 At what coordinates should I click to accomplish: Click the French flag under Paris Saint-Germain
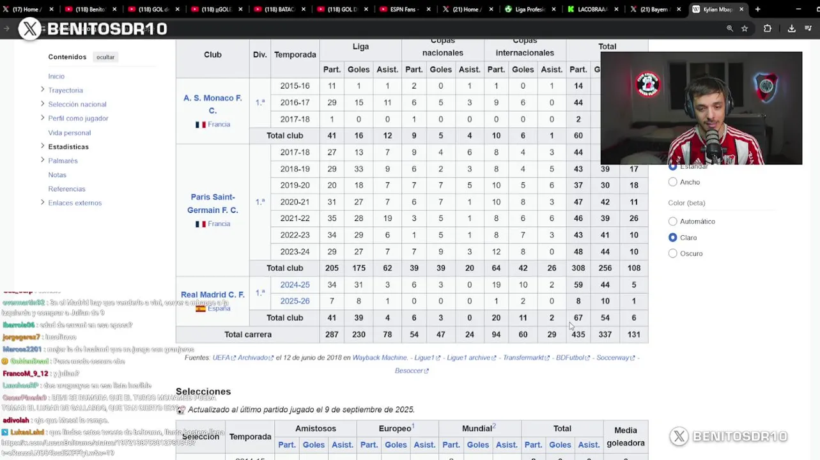(x=201, y=224)
